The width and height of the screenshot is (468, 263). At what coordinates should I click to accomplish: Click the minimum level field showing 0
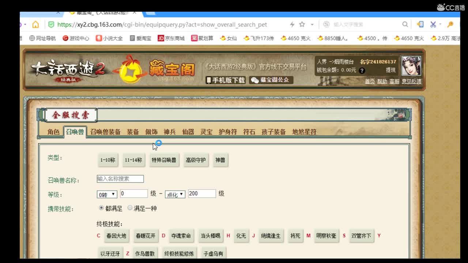[134, 194]
